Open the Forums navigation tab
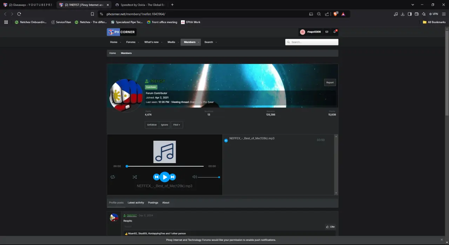 click(131, 42)
